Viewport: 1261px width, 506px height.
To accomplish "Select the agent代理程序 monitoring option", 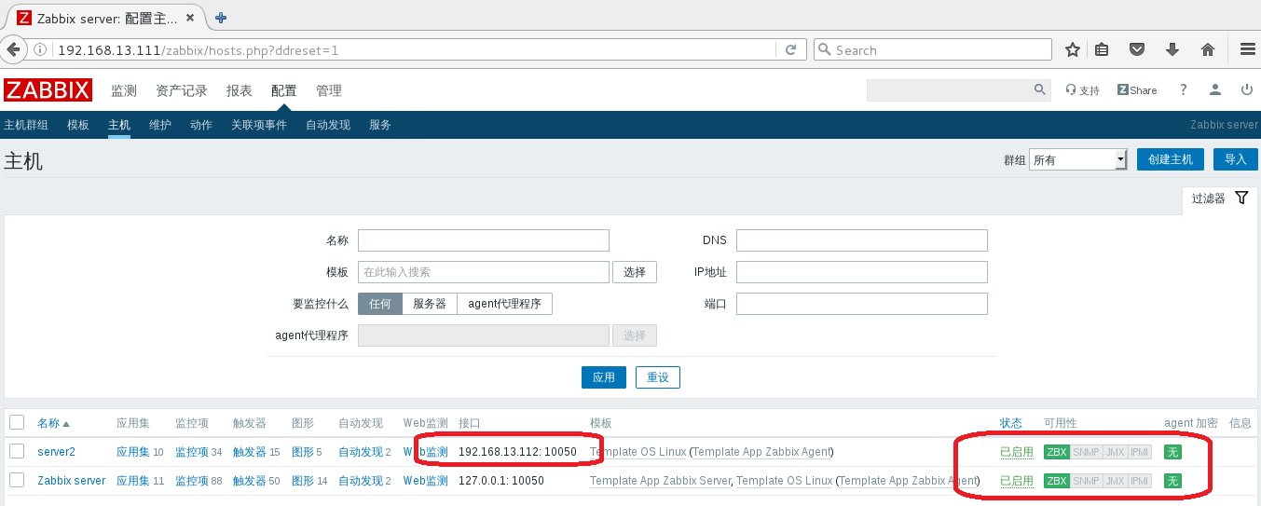I will (504, 304).
